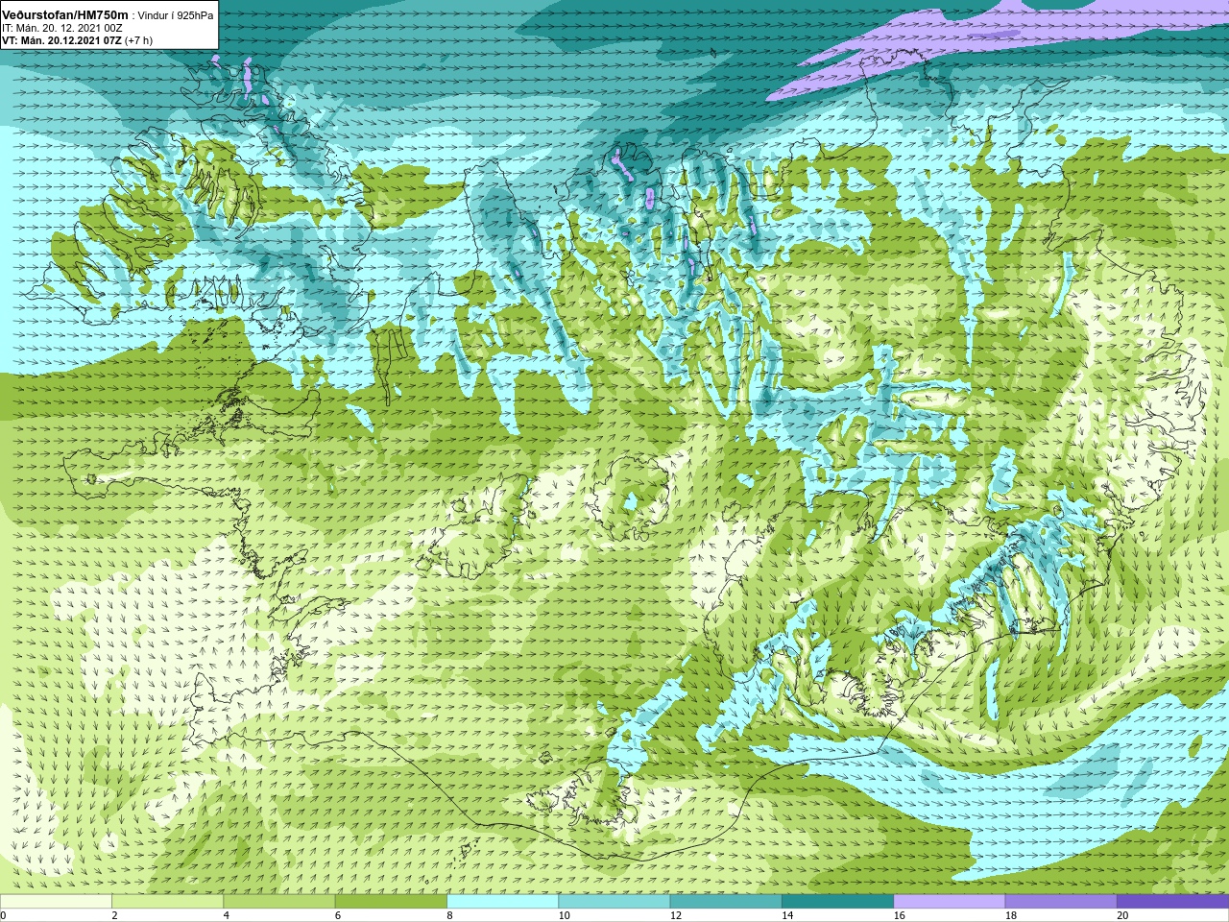Click the legend tick label 8
Image resolution: width=1229 pixels, height=922 pixels.
(449, 915)
